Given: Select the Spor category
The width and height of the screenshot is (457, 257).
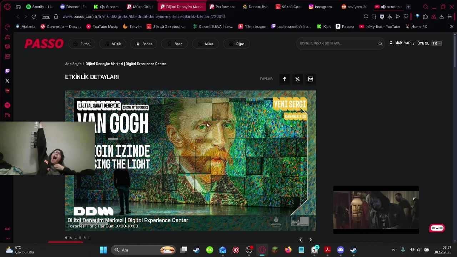Looking at the screenshot, I should click(x=175, y=44).
